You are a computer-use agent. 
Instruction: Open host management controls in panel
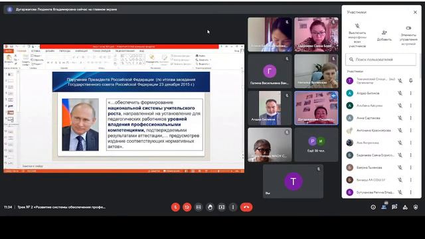(x=408, y=35)
